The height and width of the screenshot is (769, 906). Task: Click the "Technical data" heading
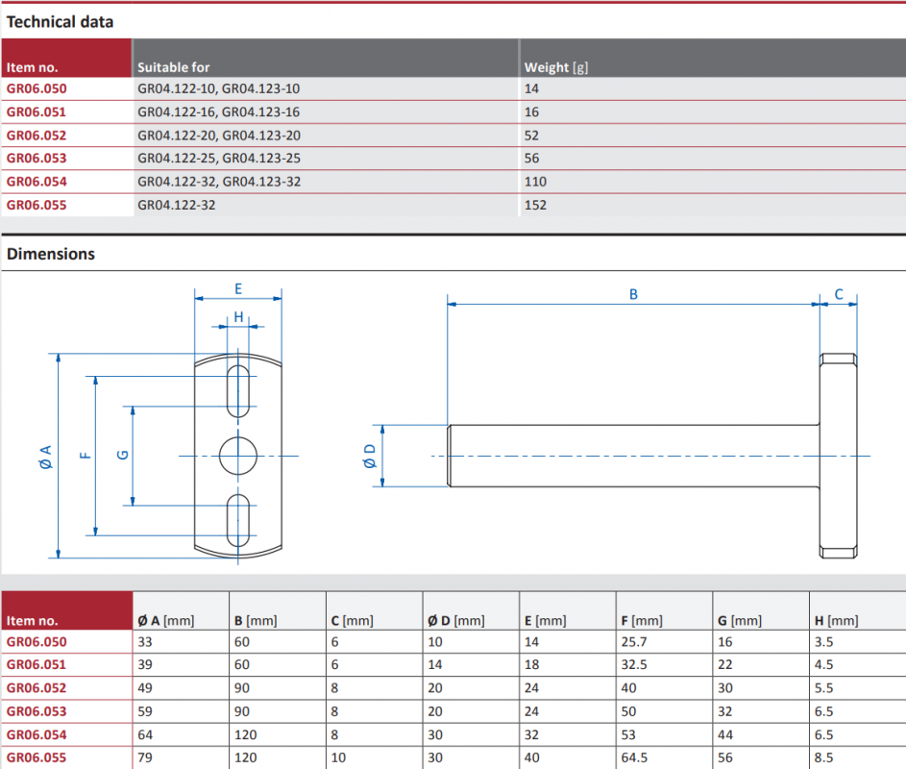pos(61,22)
